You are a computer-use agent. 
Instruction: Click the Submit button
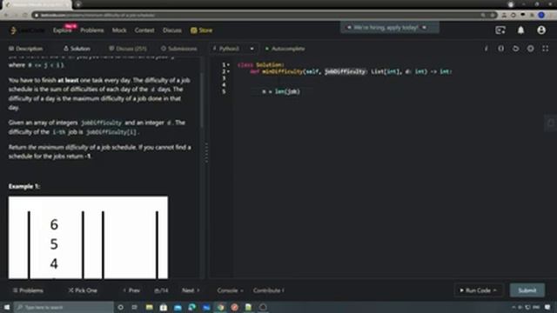pyautogui.click(x=527, y=290)
